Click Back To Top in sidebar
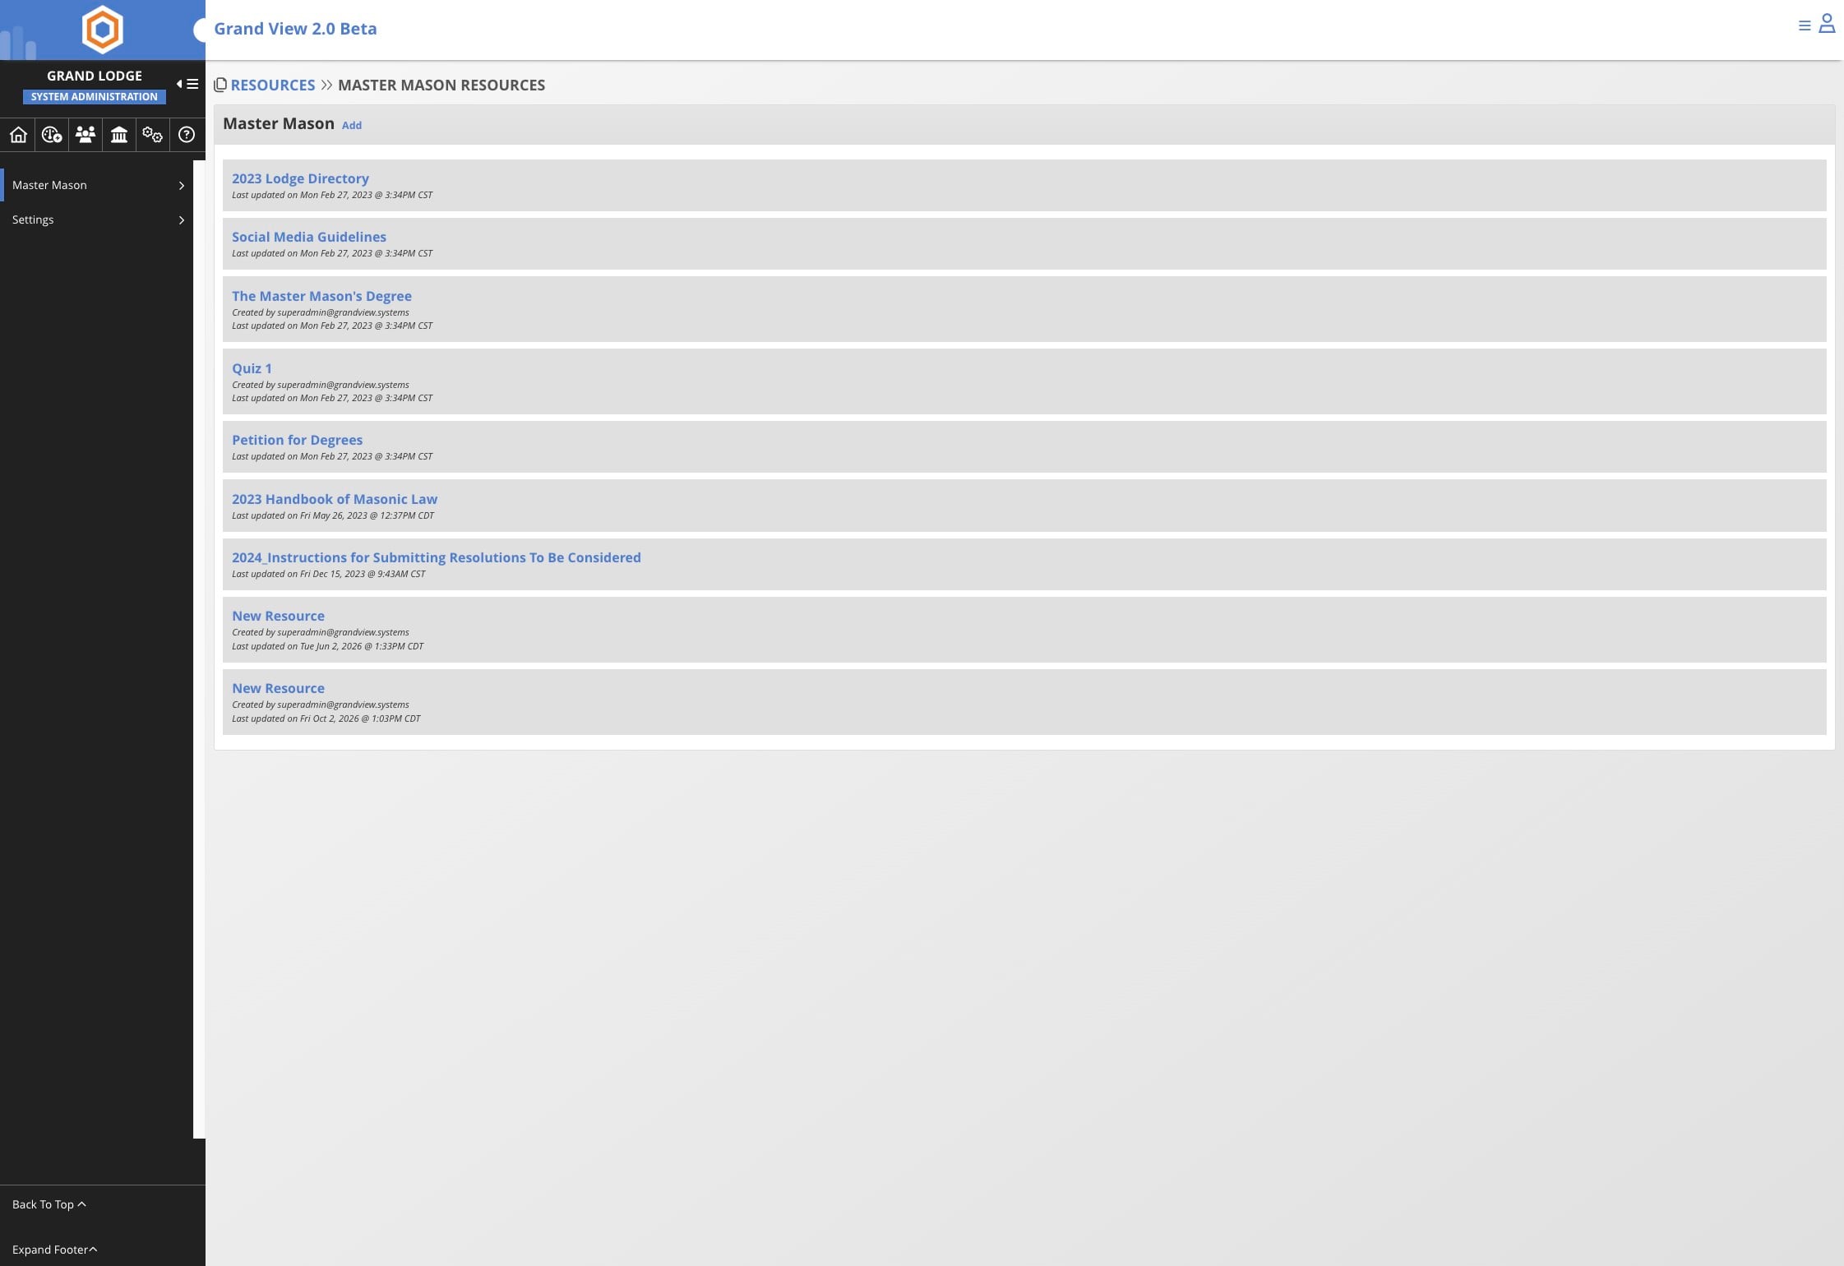The height and width of the screenshot is (1266, 1844). [49, 1204]
